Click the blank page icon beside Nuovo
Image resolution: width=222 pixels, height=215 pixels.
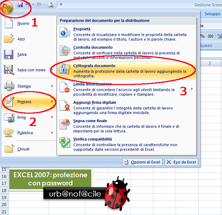pos(9,23)
